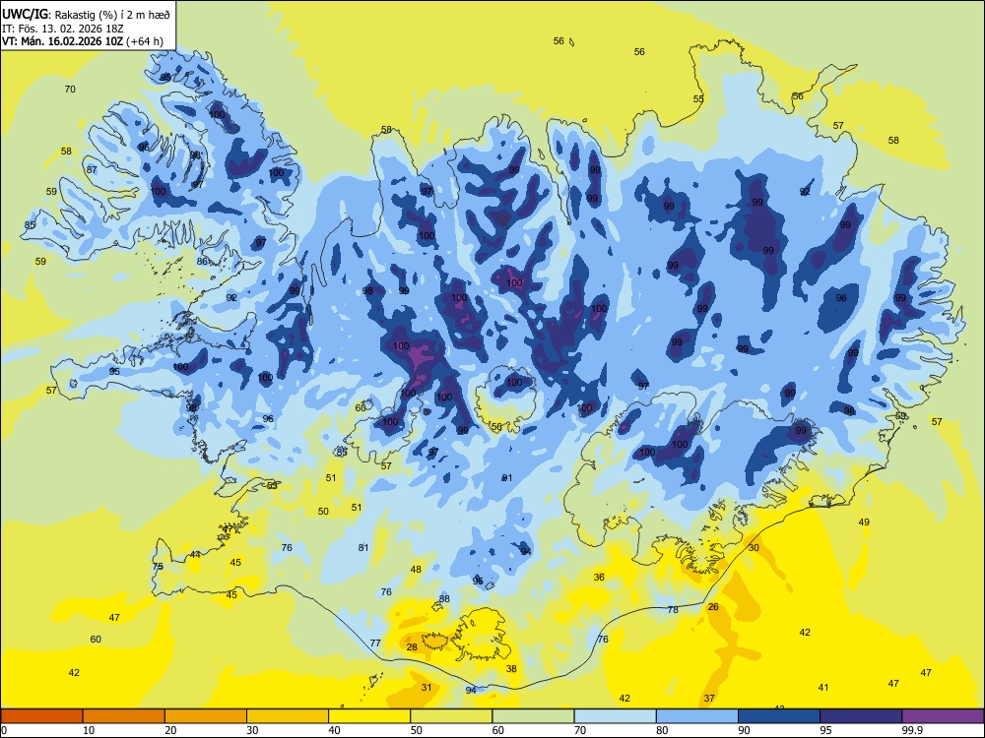Select the map humidity value '26'
Screen dimensions: 985x738
point(713,607)
